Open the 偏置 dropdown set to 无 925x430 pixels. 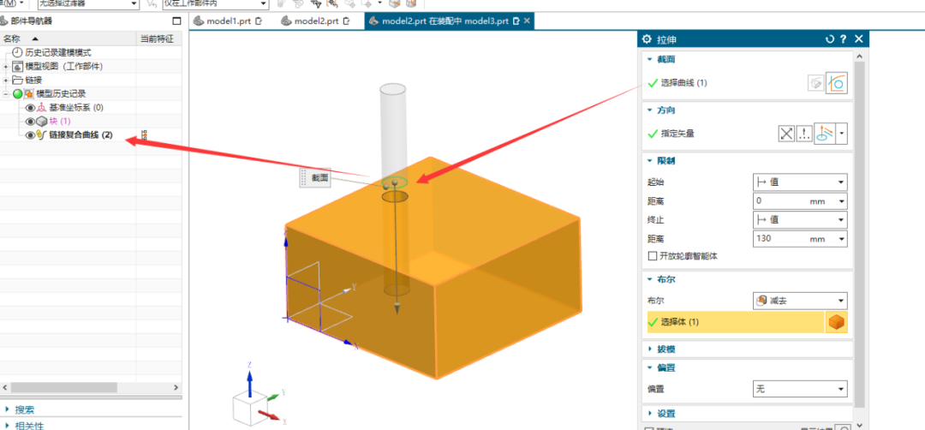[799, 389]
